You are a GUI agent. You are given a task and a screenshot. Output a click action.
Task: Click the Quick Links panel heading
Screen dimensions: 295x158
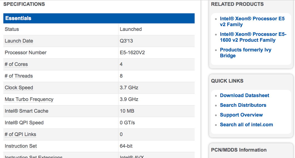(227, 81)
